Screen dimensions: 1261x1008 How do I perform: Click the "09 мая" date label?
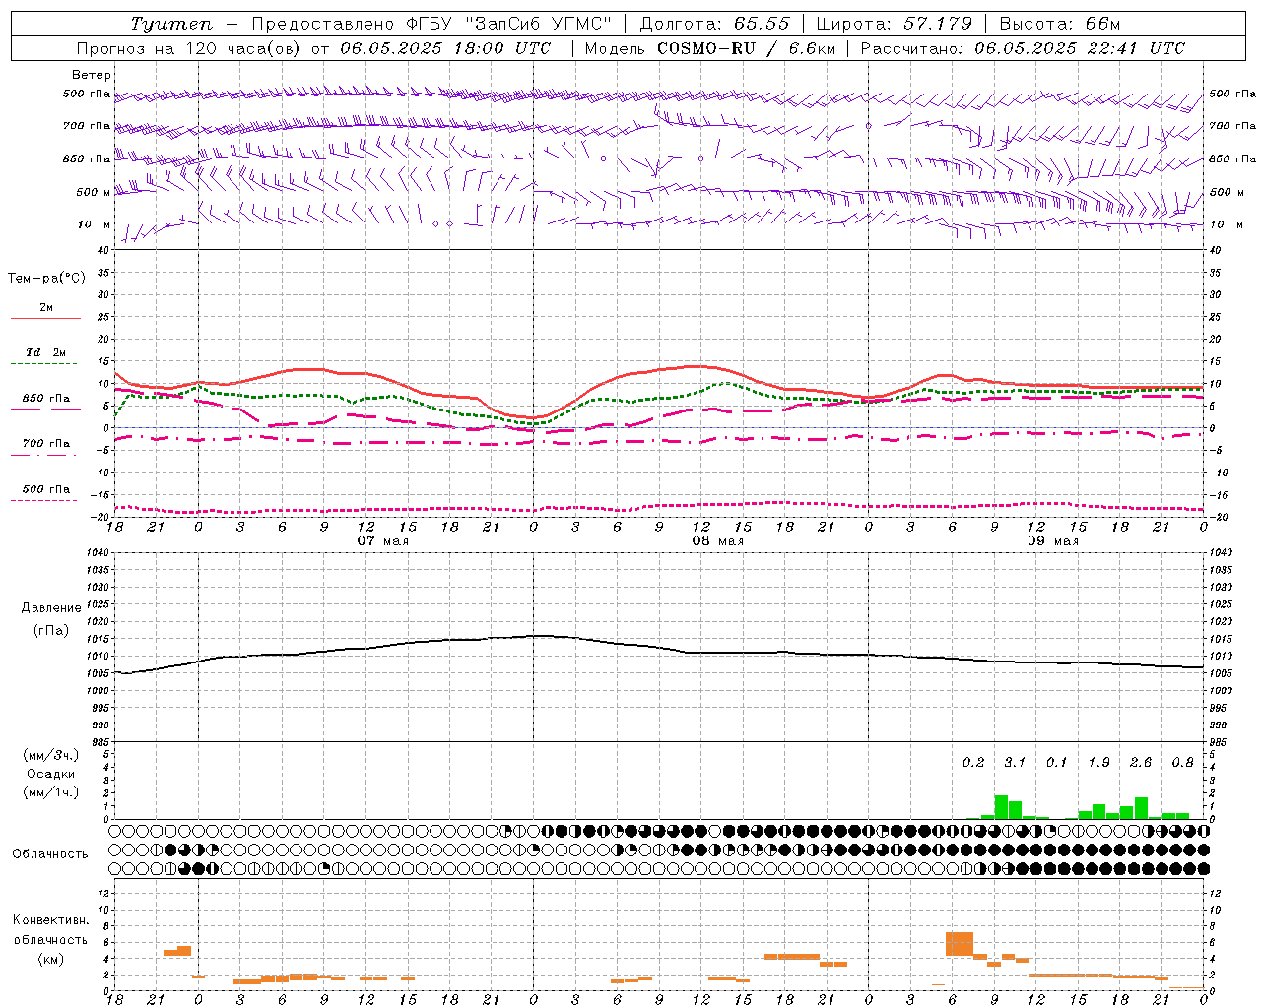coord(1052,541)
